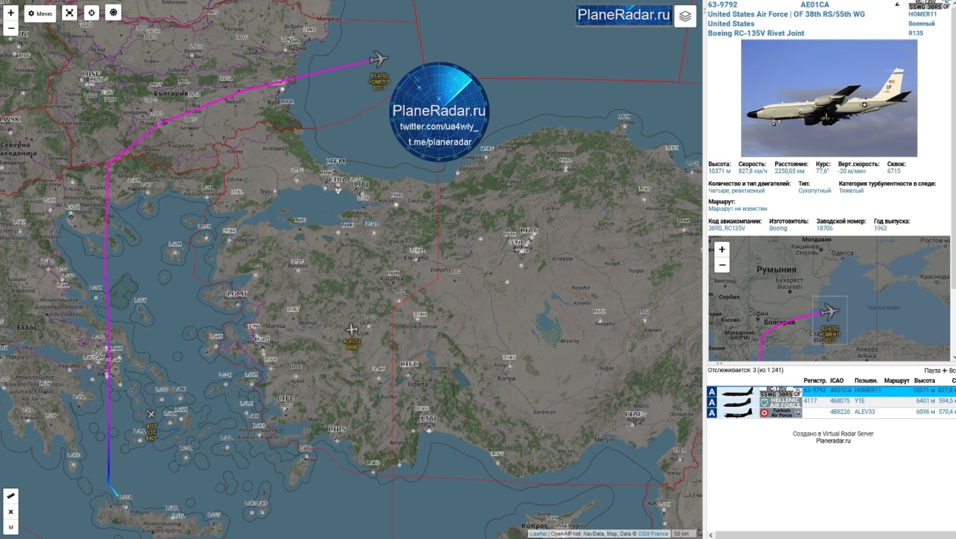Click the Отслеживается: 3 (из 1 241) counter
Image resolution: width=956 pixels, height=539 pixels.
pos(746,370)
